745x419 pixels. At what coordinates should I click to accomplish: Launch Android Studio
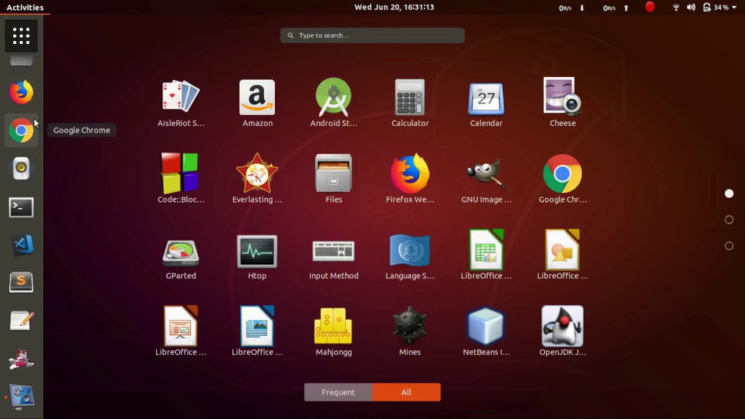[334, 103]
